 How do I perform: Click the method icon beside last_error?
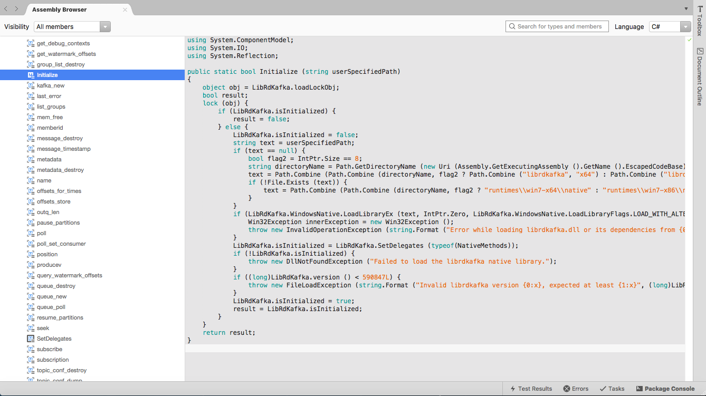tap(31, 96)
